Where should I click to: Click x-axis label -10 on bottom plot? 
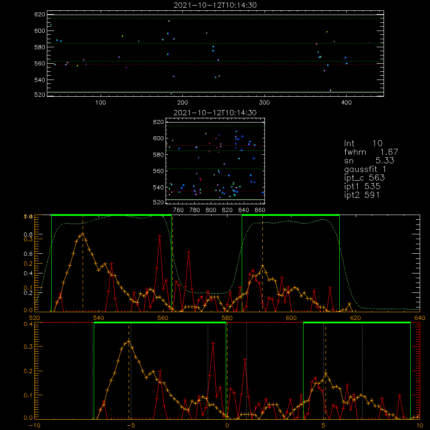34,426
